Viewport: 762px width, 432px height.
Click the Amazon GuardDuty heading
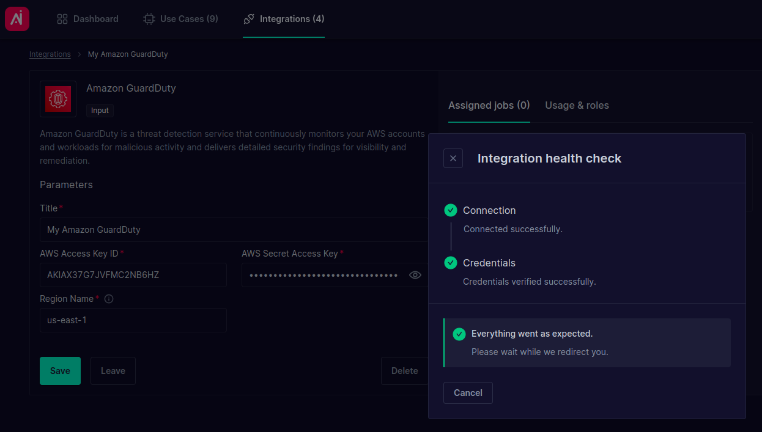tap(131, 88)
